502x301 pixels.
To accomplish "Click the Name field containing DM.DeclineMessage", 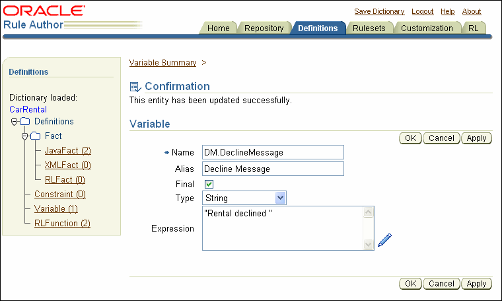I will point(273,152).
